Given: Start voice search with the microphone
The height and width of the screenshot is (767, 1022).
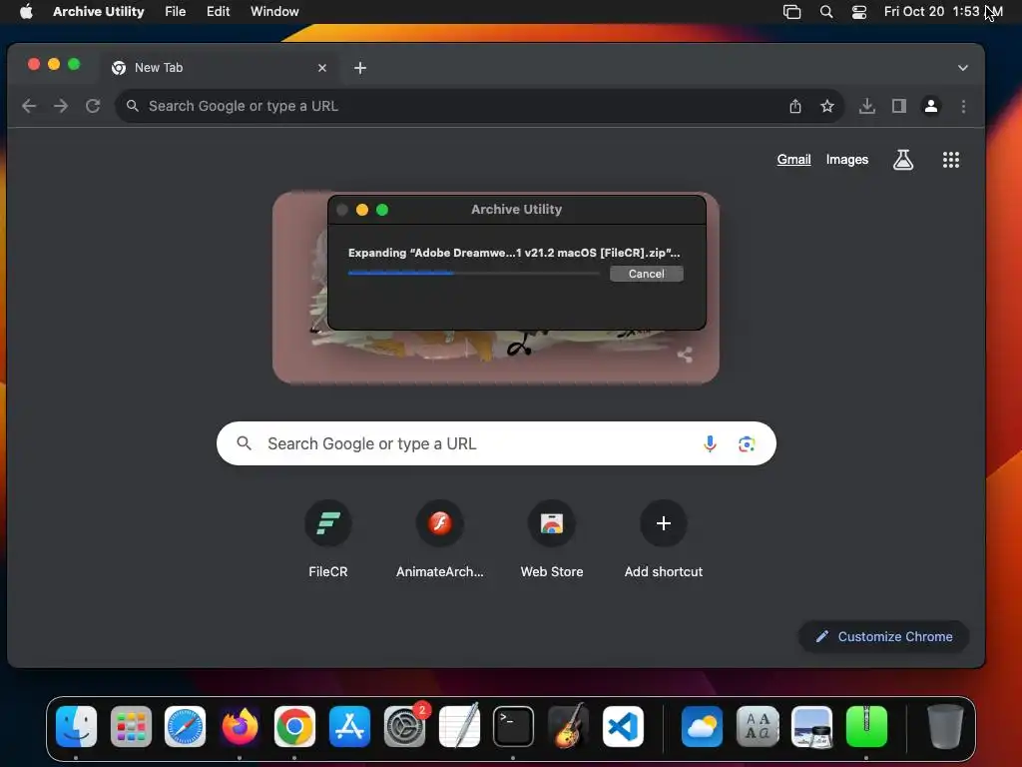Looking at the screenshot, I should (x=710, y=443).
